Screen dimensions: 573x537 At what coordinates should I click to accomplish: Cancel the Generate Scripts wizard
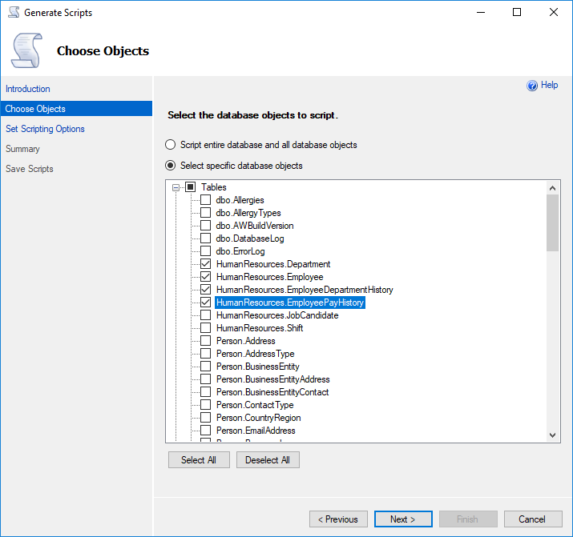coord(533,519)
